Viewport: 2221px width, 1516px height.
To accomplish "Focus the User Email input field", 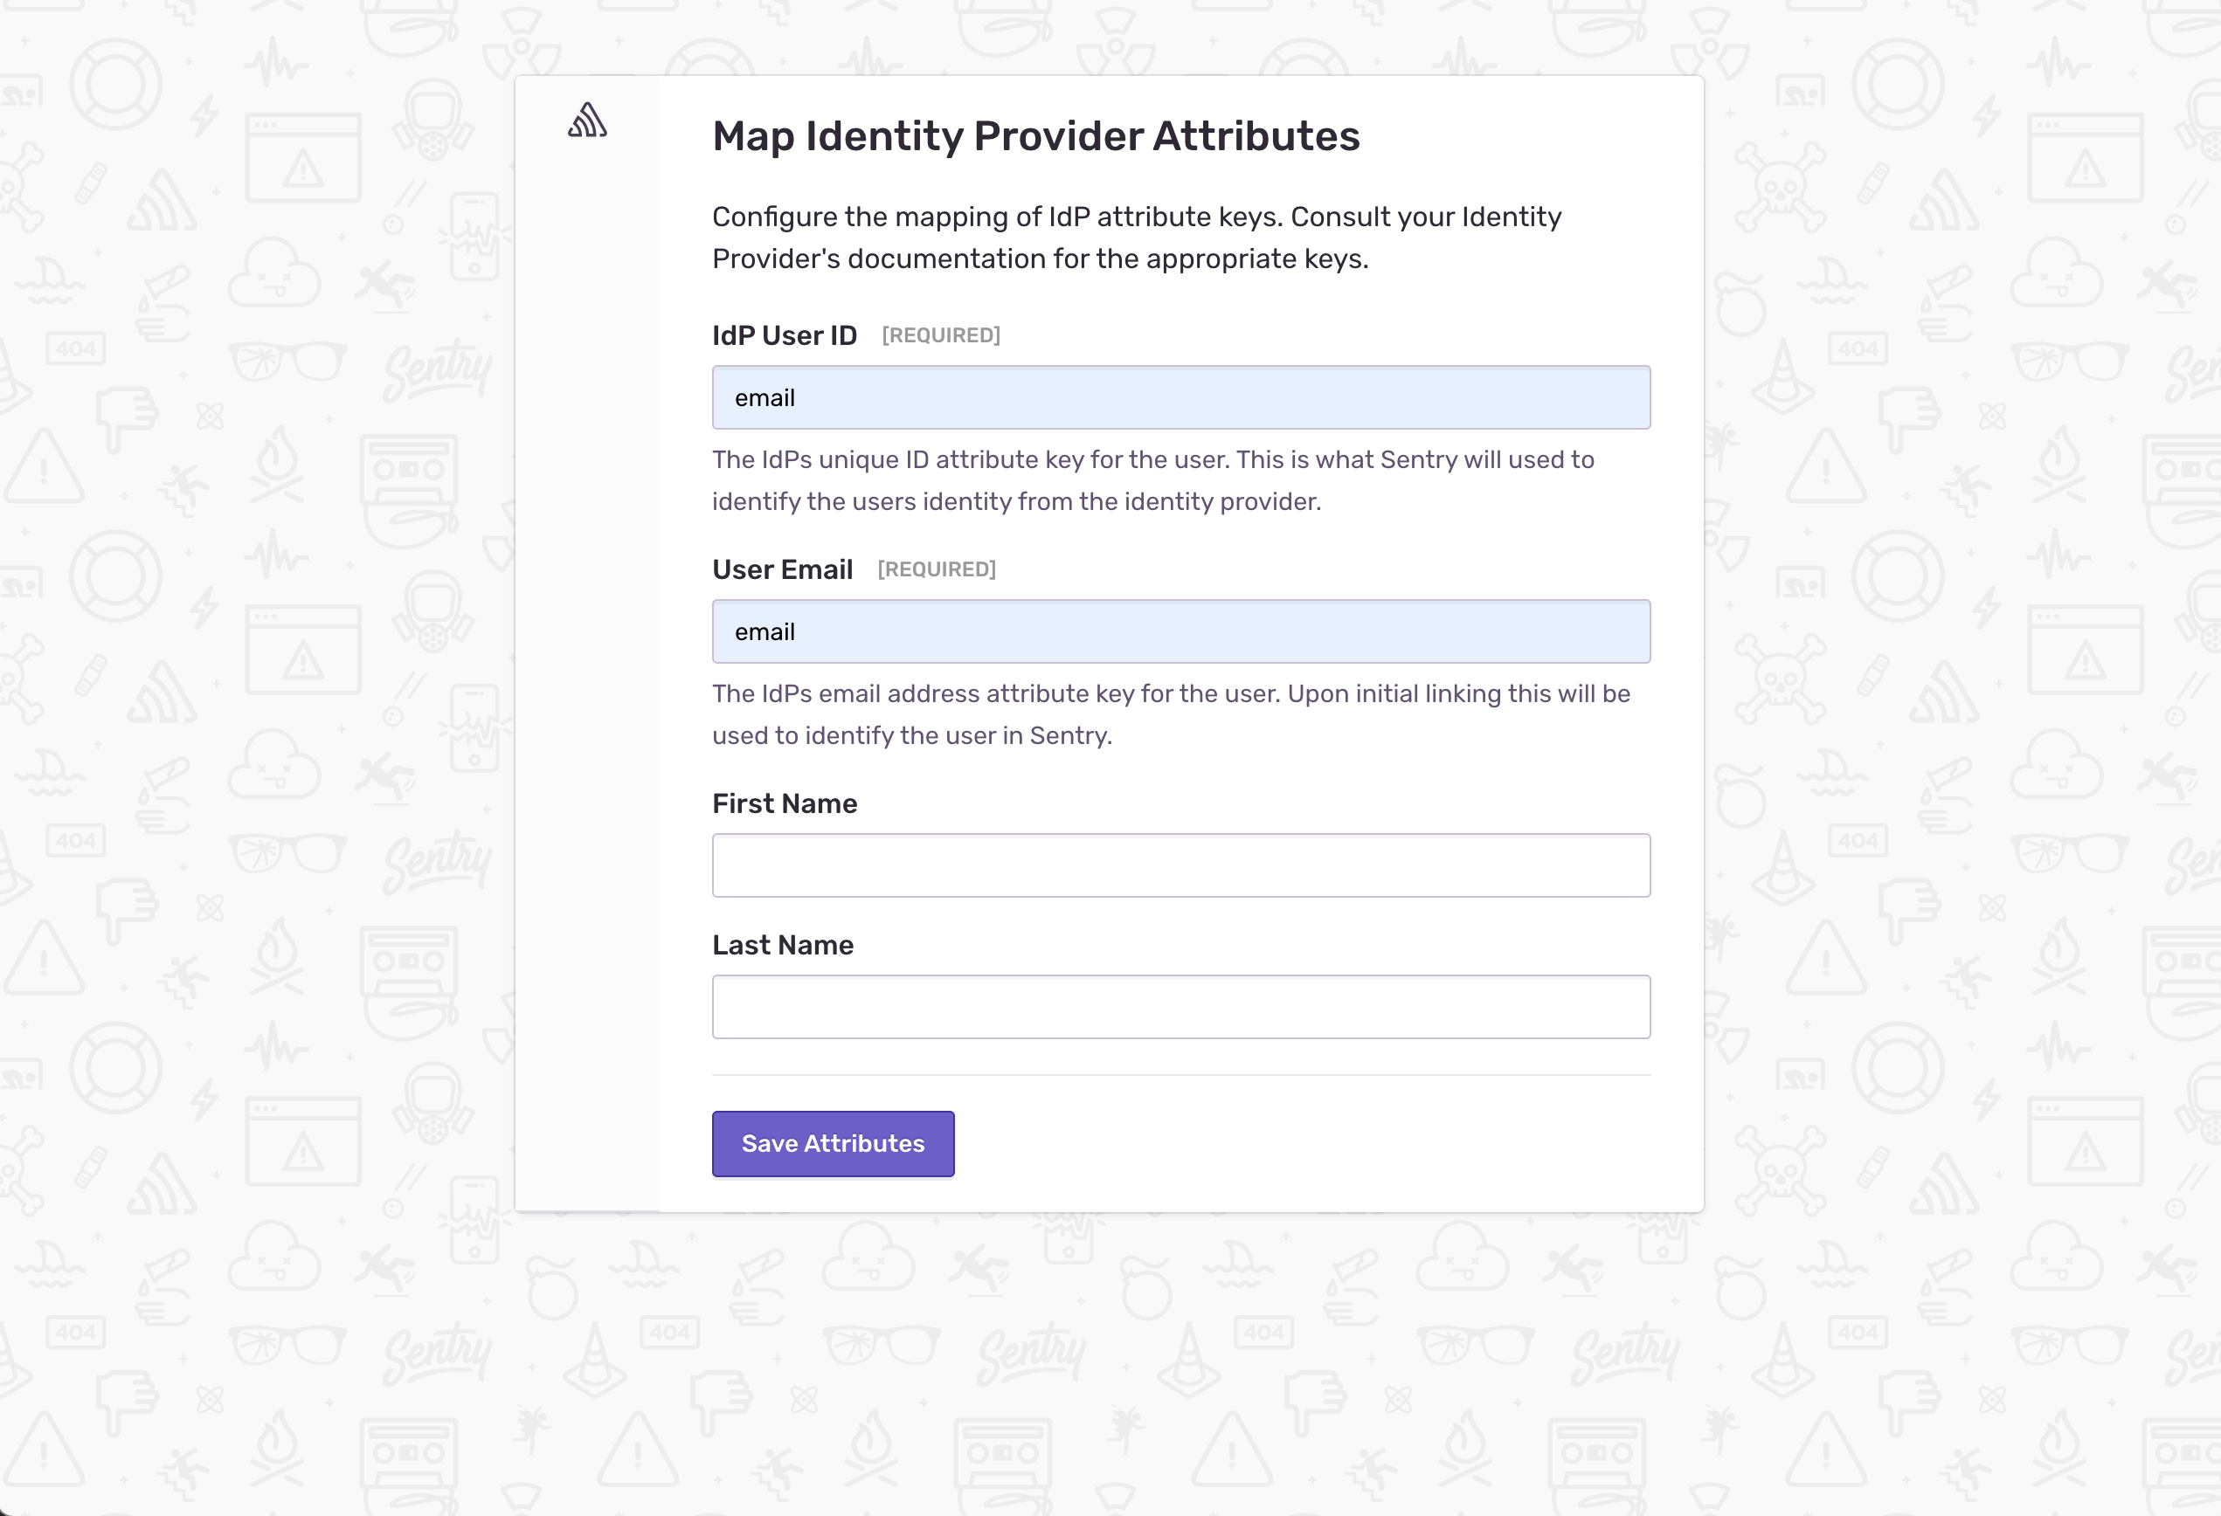I will pyautogui.click(x=1180, y=631).
